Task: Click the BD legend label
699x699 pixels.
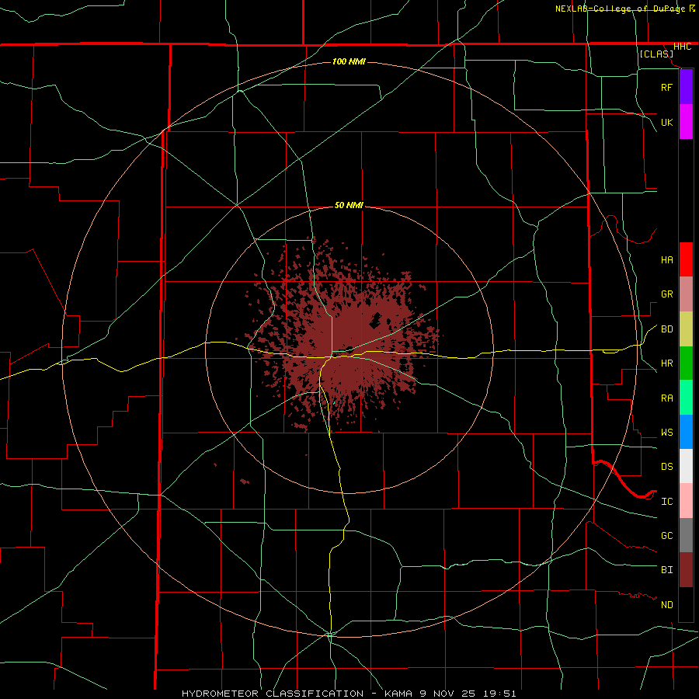Action: point(666,329)
